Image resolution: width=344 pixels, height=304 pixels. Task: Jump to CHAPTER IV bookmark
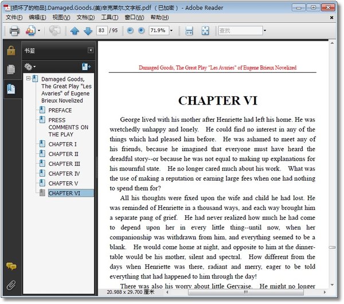(x=64, y=174)
